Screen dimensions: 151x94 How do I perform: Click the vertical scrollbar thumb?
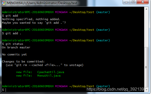[146, 68]
